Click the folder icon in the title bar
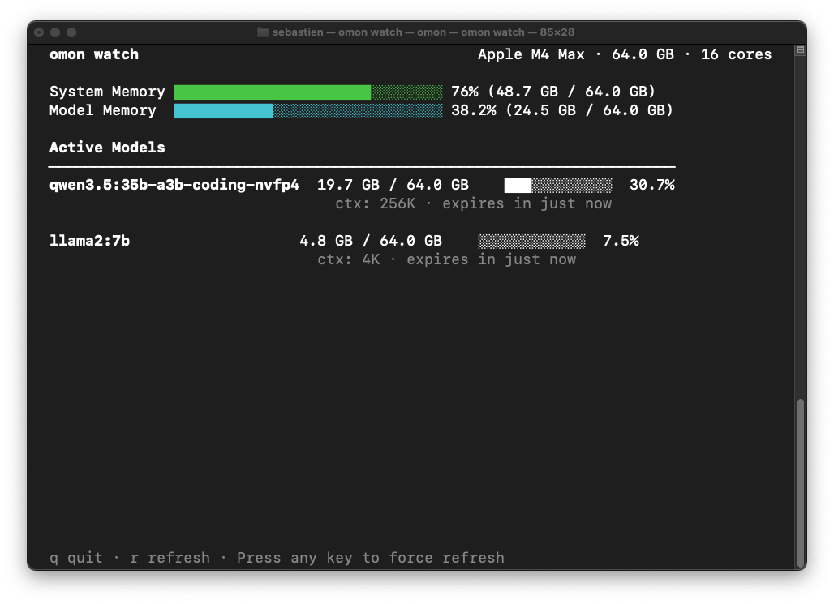 point(263,32)
